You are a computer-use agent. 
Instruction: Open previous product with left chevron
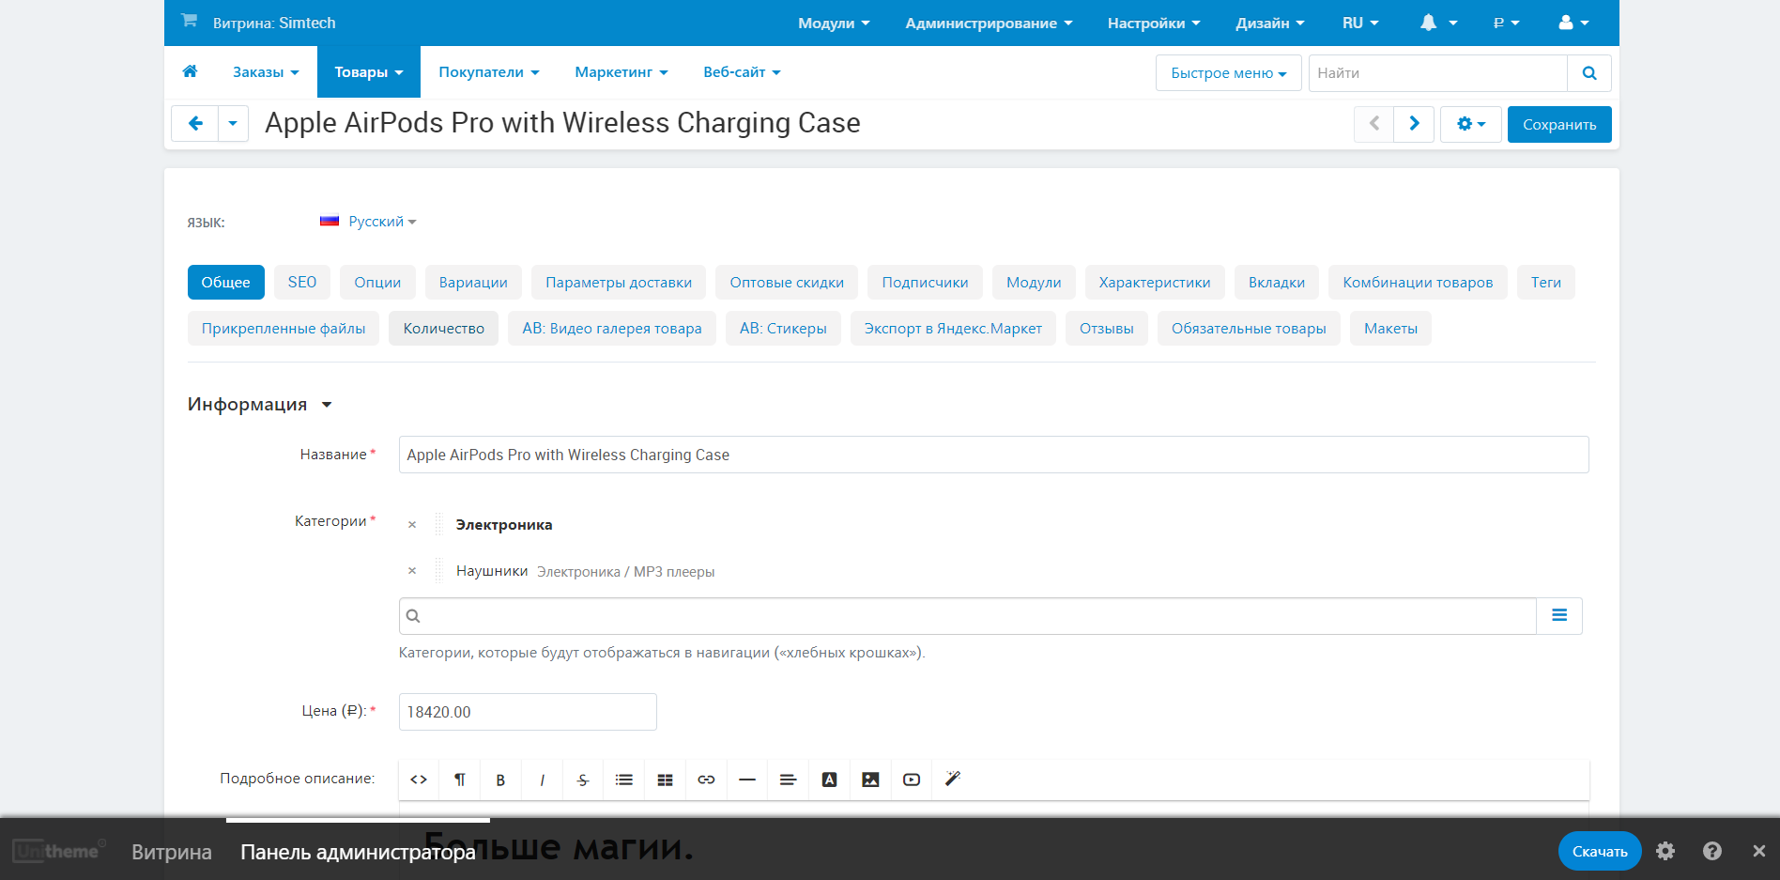1374,124
